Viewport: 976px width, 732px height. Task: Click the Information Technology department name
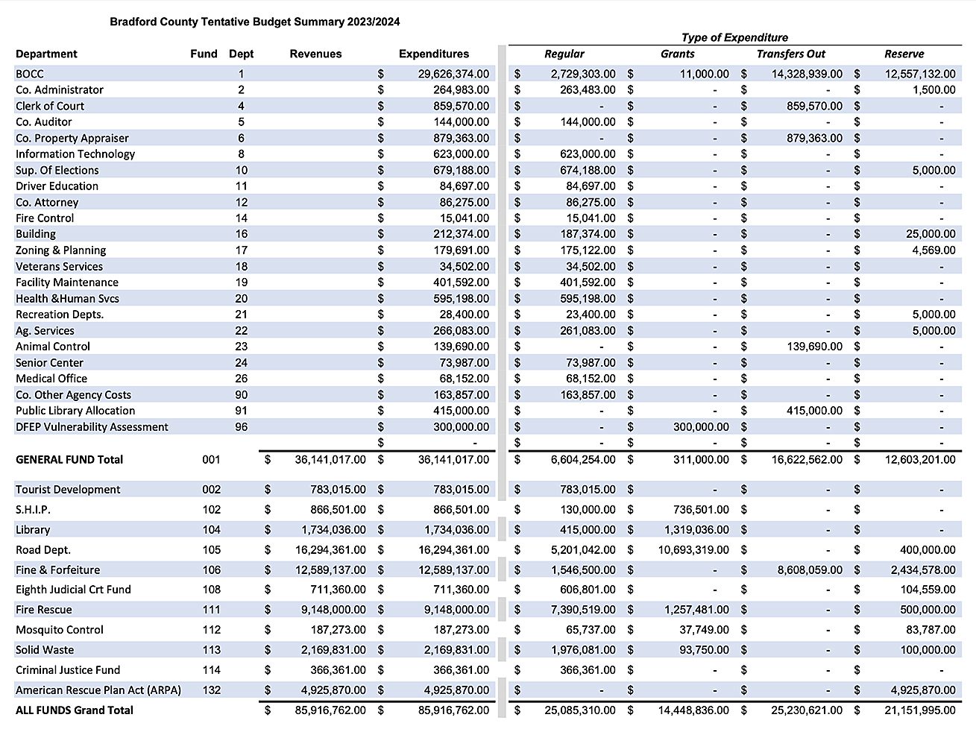[75, 154]
